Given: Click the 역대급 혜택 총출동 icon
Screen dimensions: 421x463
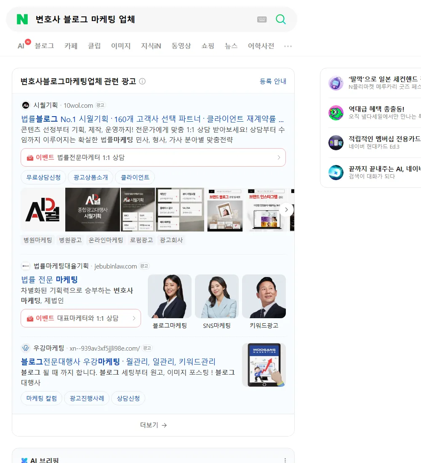Looking at the screenshot, I should pyautogui.click(x=336, y=113).
